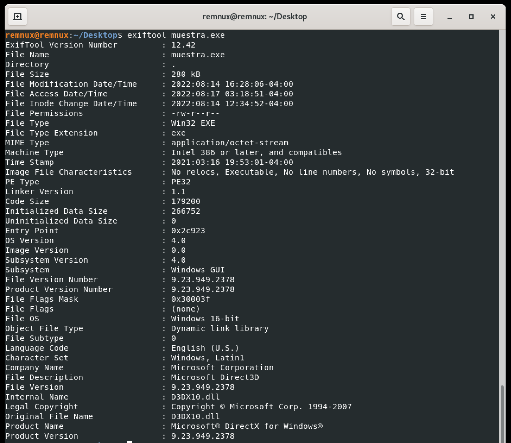This screenshot has width=511, height=443.
Task: Click the File Subtype label
Action: tap(34, 338)
